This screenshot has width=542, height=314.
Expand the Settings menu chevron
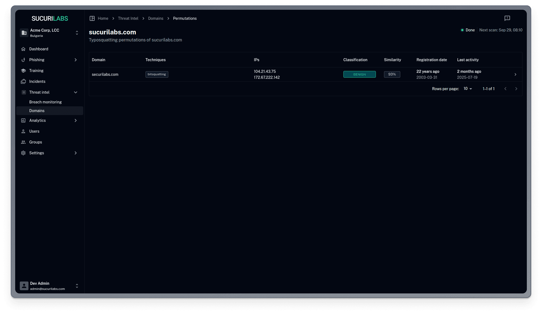click(76, 153)
